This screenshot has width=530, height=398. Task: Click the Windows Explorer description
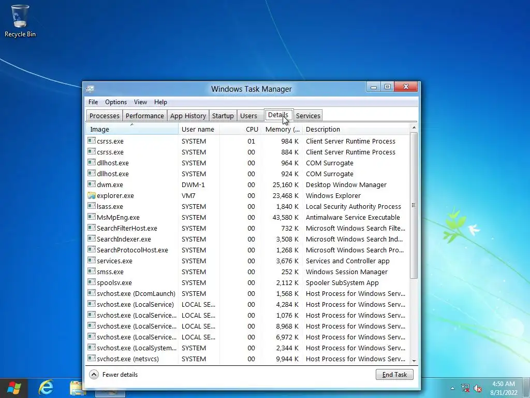[x=333, y=195]
